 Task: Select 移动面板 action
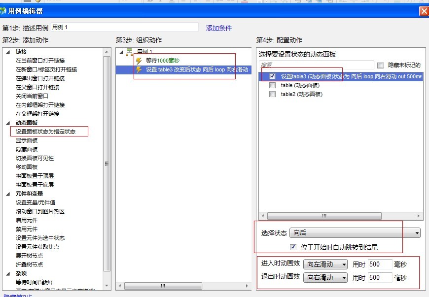[27, 167]
